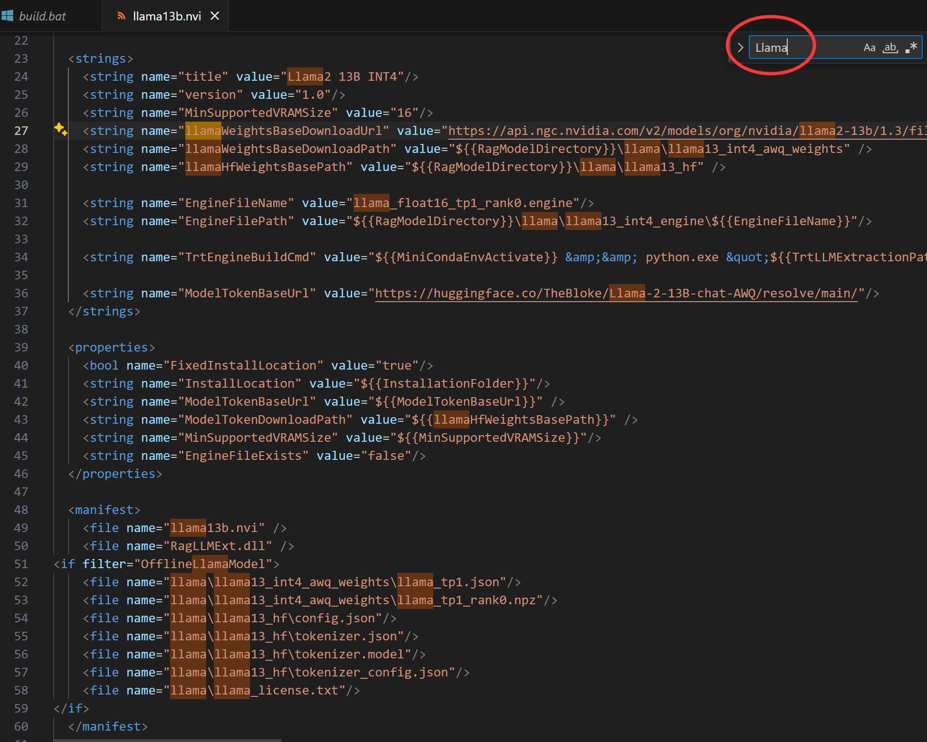
Task: Click the closing </manifest> tag
Action: [108, 726]
